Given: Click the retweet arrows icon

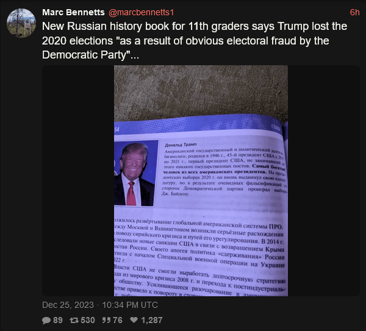Looking at the screenshot, I should [x=74, y=320].
